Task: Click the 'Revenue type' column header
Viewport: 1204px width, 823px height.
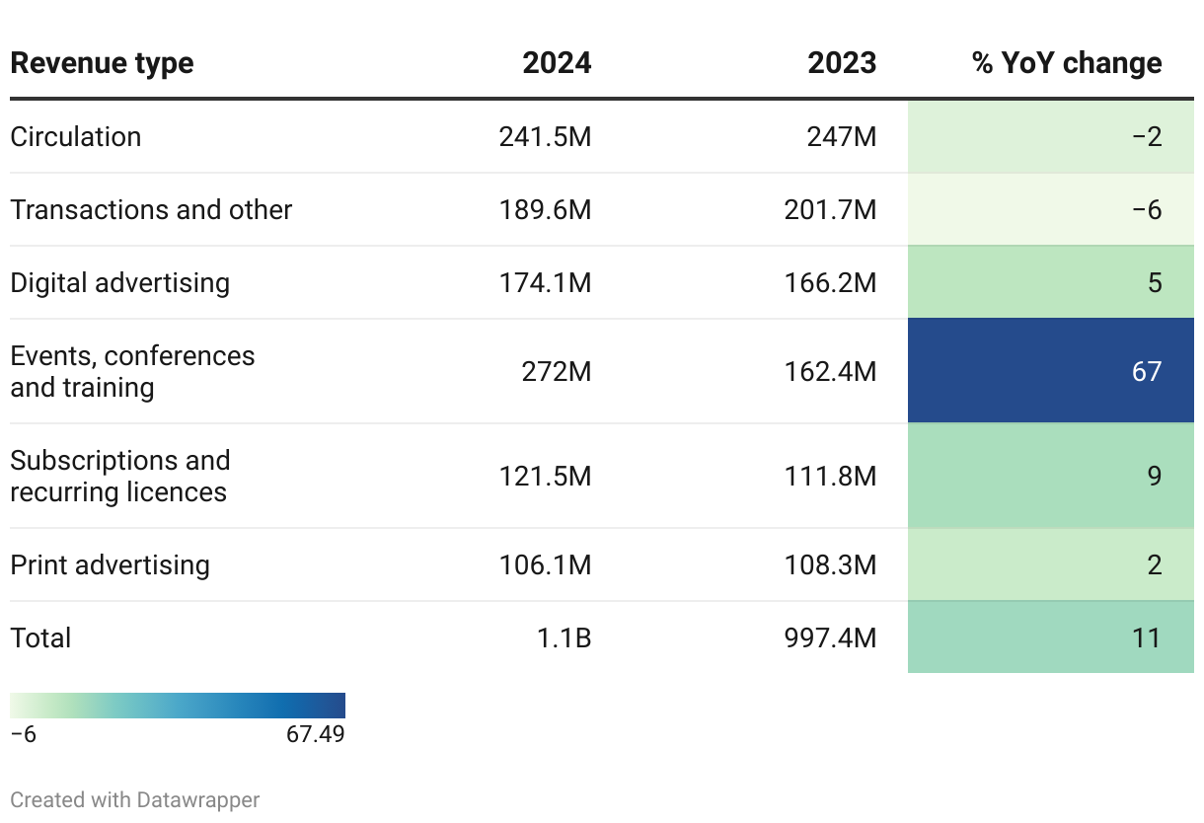Action: [x=102, y=63]
